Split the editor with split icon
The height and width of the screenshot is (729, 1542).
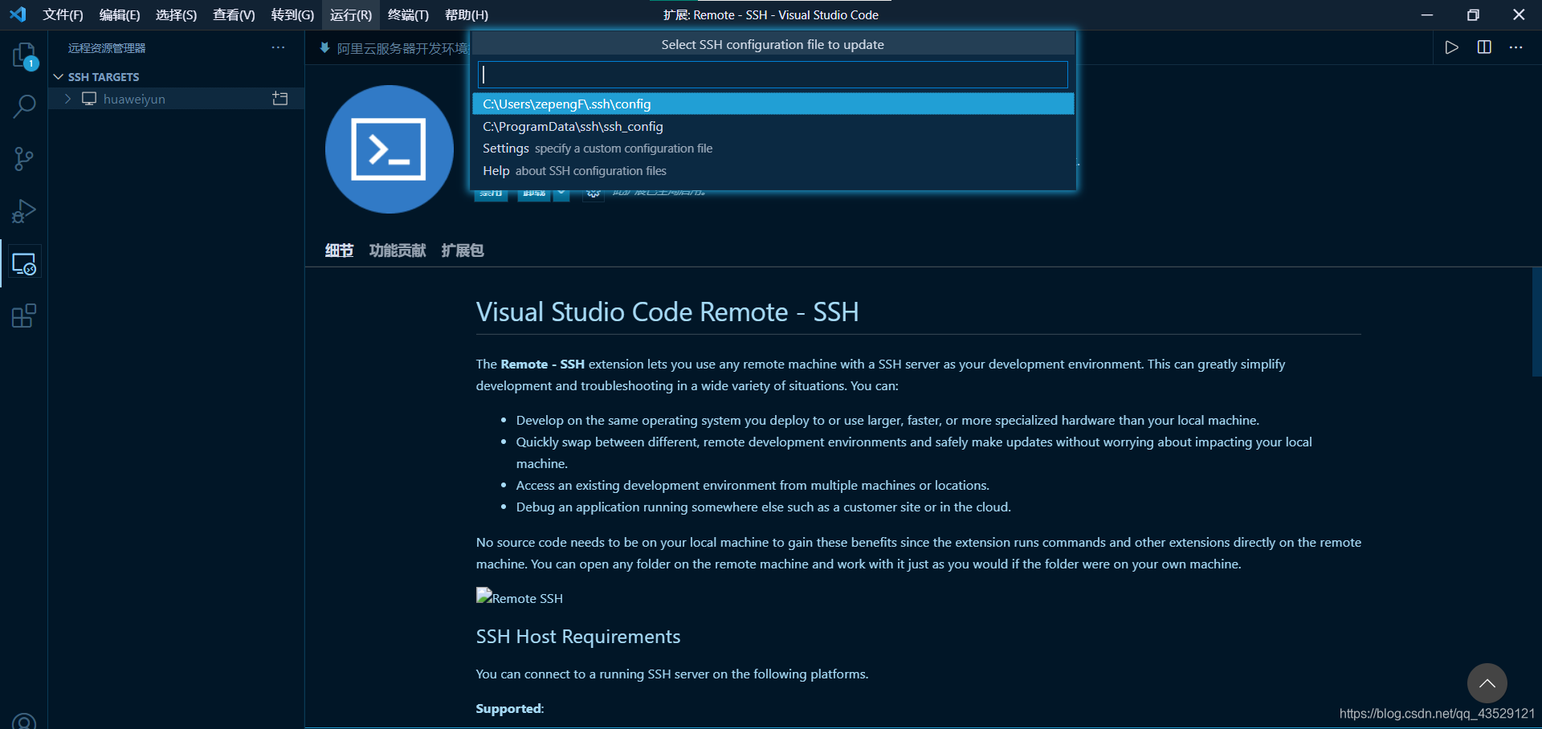pos(1484,47)
